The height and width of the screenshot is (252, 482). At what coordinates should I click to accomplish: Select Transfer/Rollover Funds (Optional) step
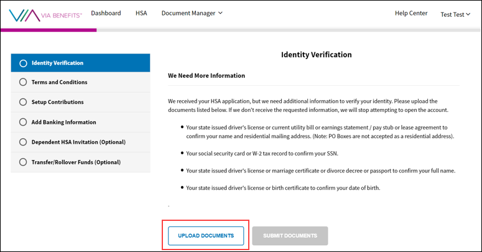[x=80, y=162]
